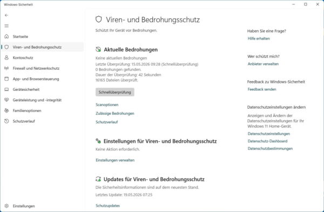The width and height of the screenshot is (324, 212).
Task: Click the Firewall und Netzwerkschutz antenna icon
Action: (x=6, y=68)
